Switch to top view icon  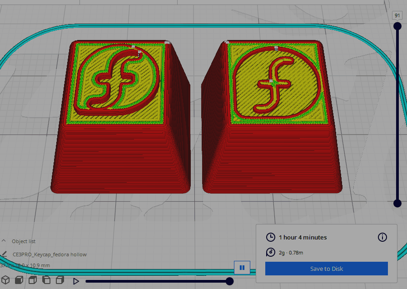(32, 280)
